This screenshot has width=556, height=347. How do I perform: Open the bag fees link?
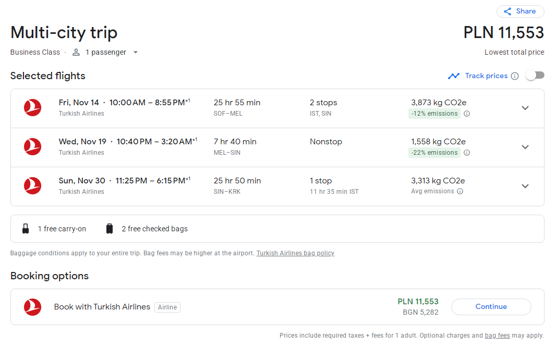(x=497, y=336)
